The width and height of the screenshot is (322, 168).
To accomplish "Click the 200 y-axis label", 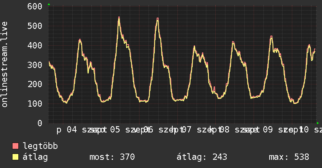I will (x=35, y=84).
